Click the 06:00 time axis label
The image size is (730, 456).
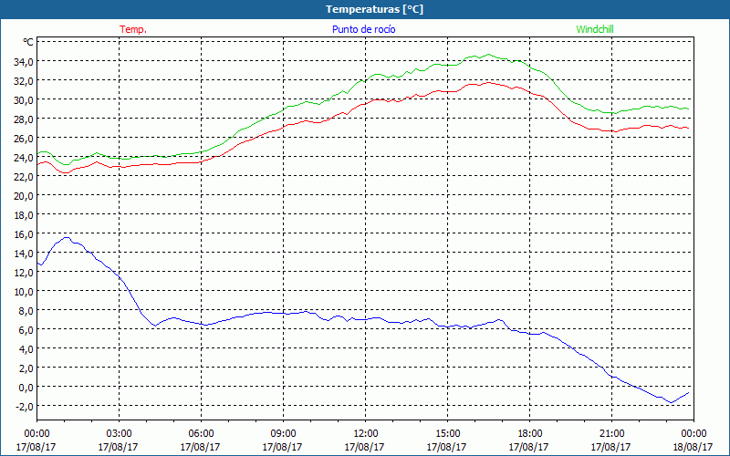tap(201, 434)
